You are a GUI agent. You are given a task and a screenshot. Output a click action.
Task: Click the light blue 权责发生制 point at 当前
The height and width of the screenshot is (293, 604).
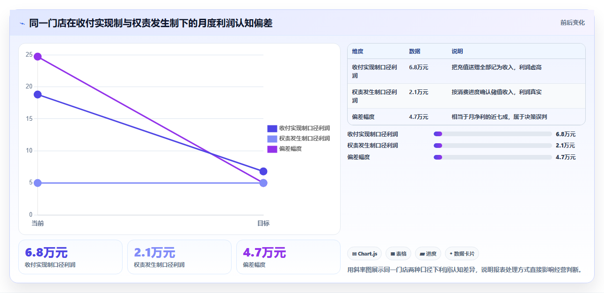(x=37, y=183)
